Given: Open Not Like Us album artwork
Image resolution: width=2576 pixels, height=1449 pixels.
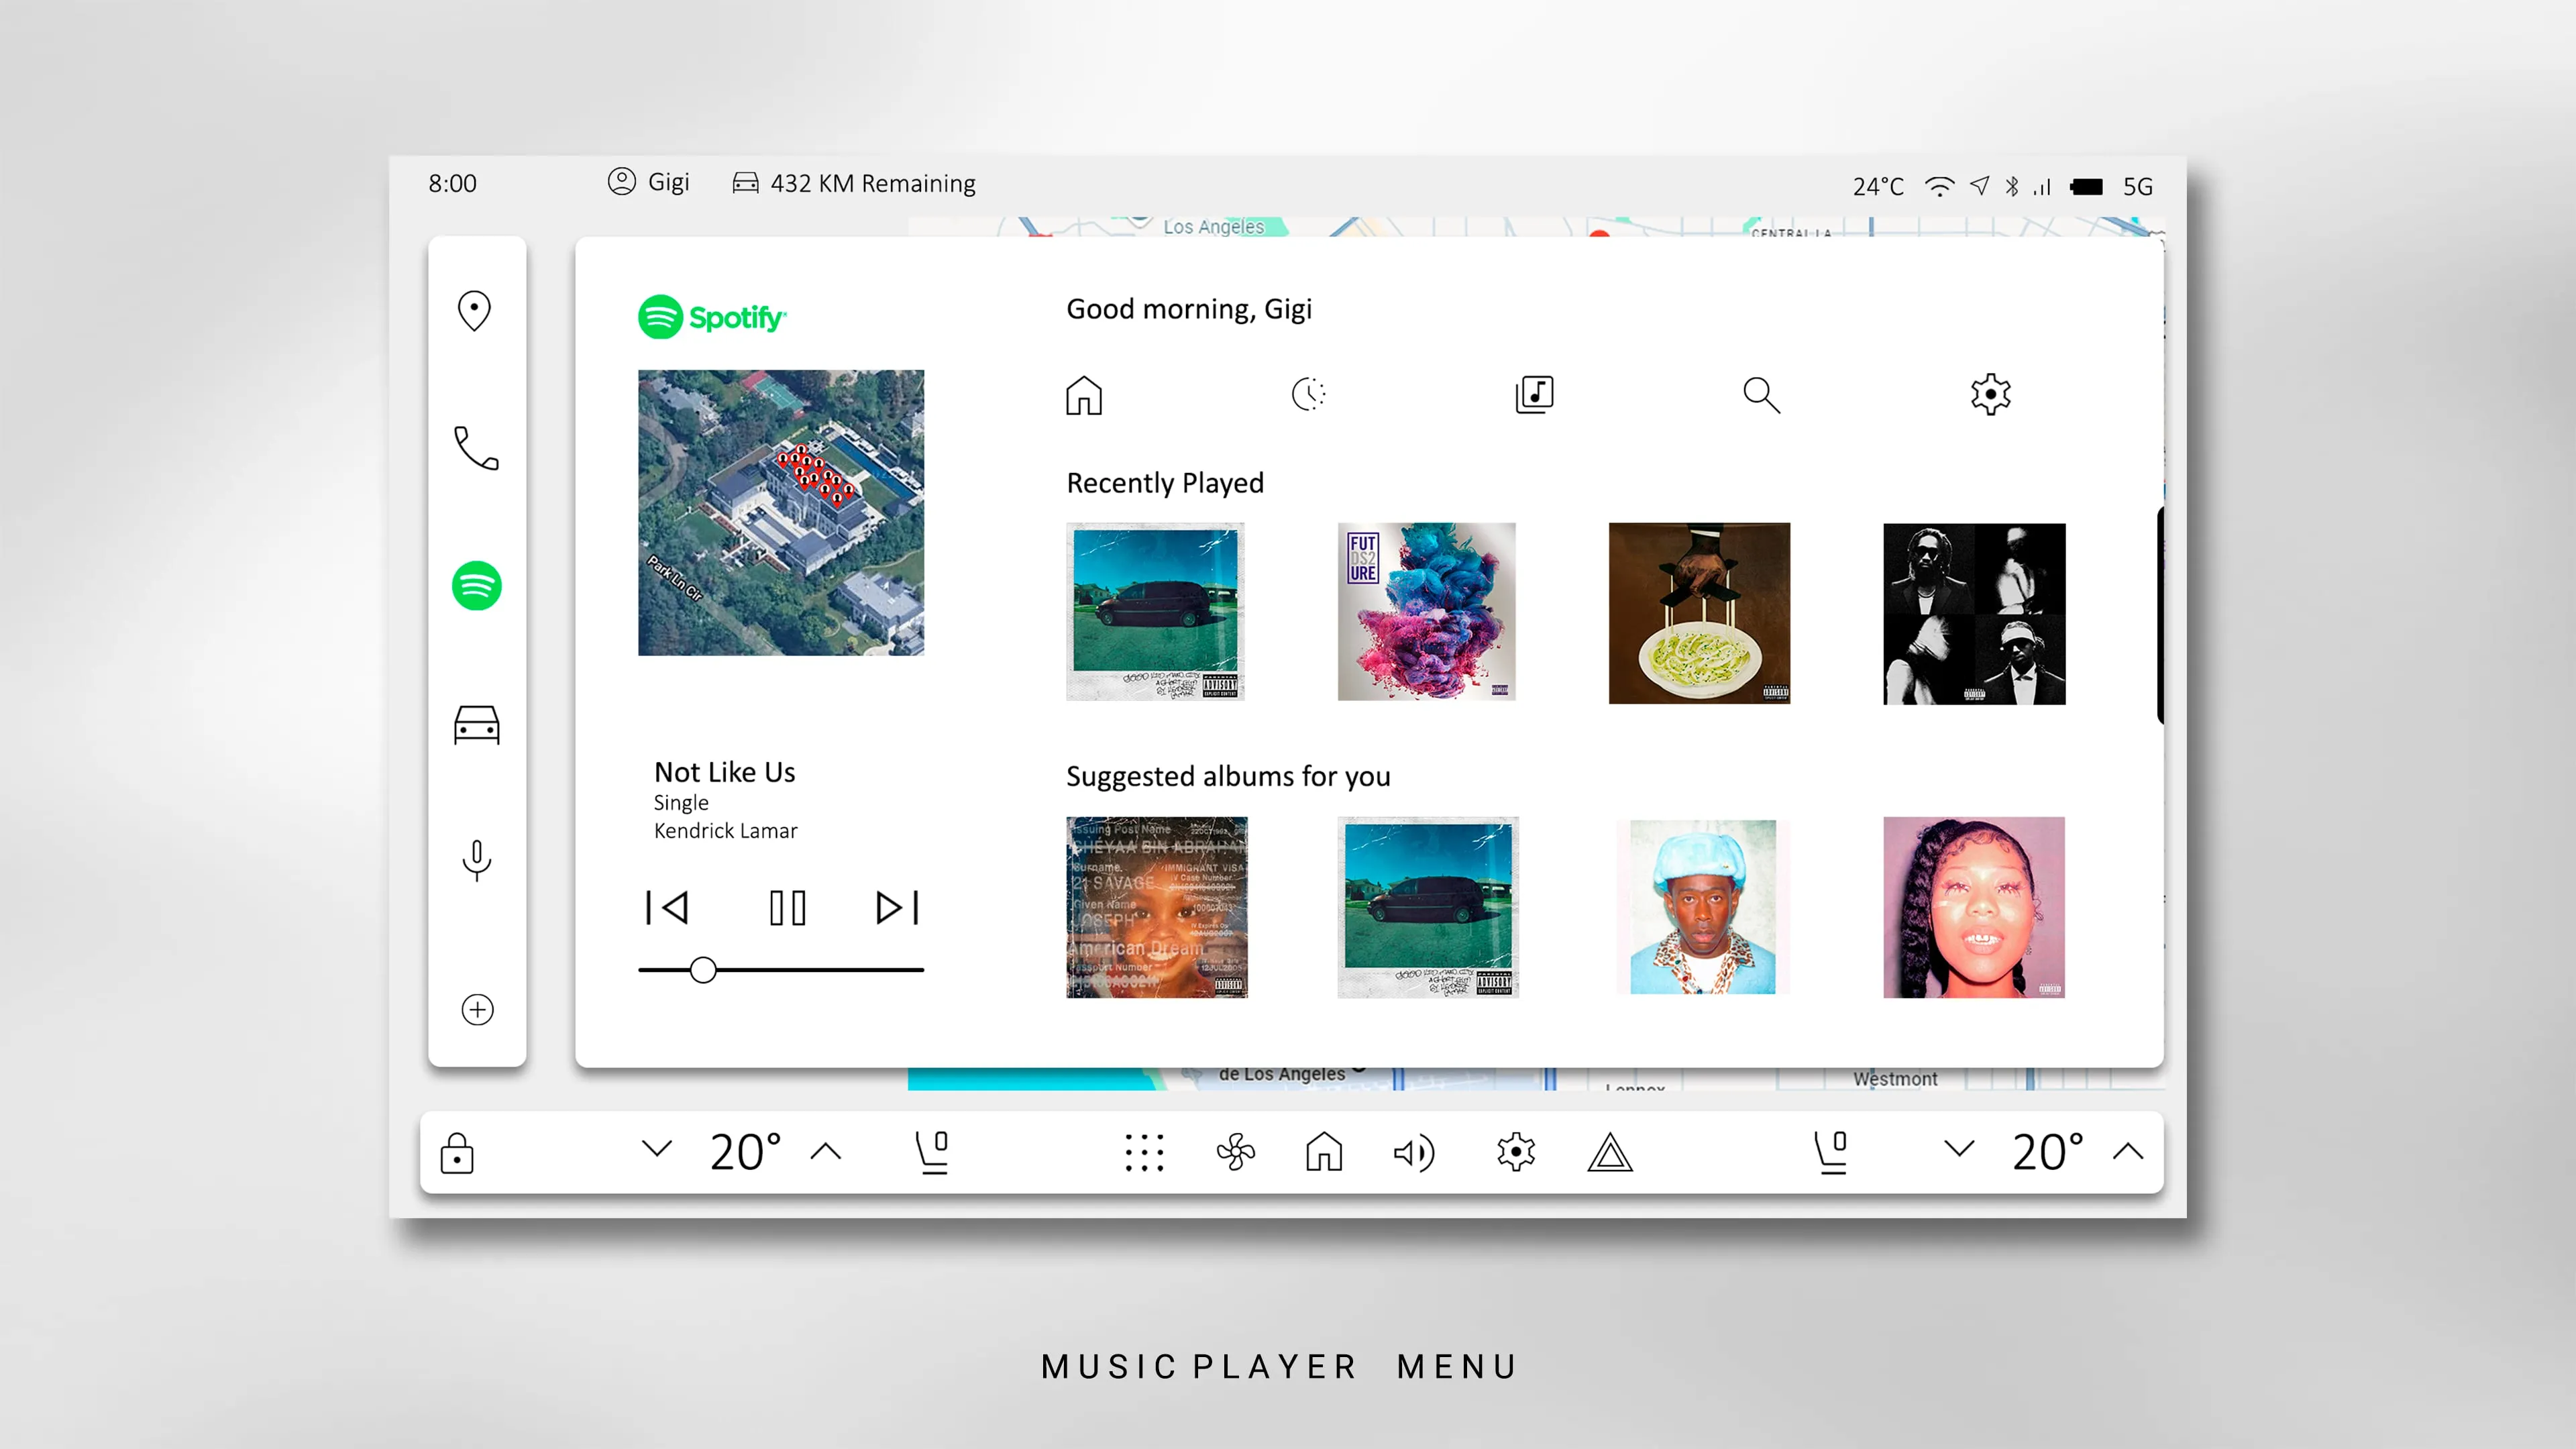Looking at the screenshot, I should 781,512.
